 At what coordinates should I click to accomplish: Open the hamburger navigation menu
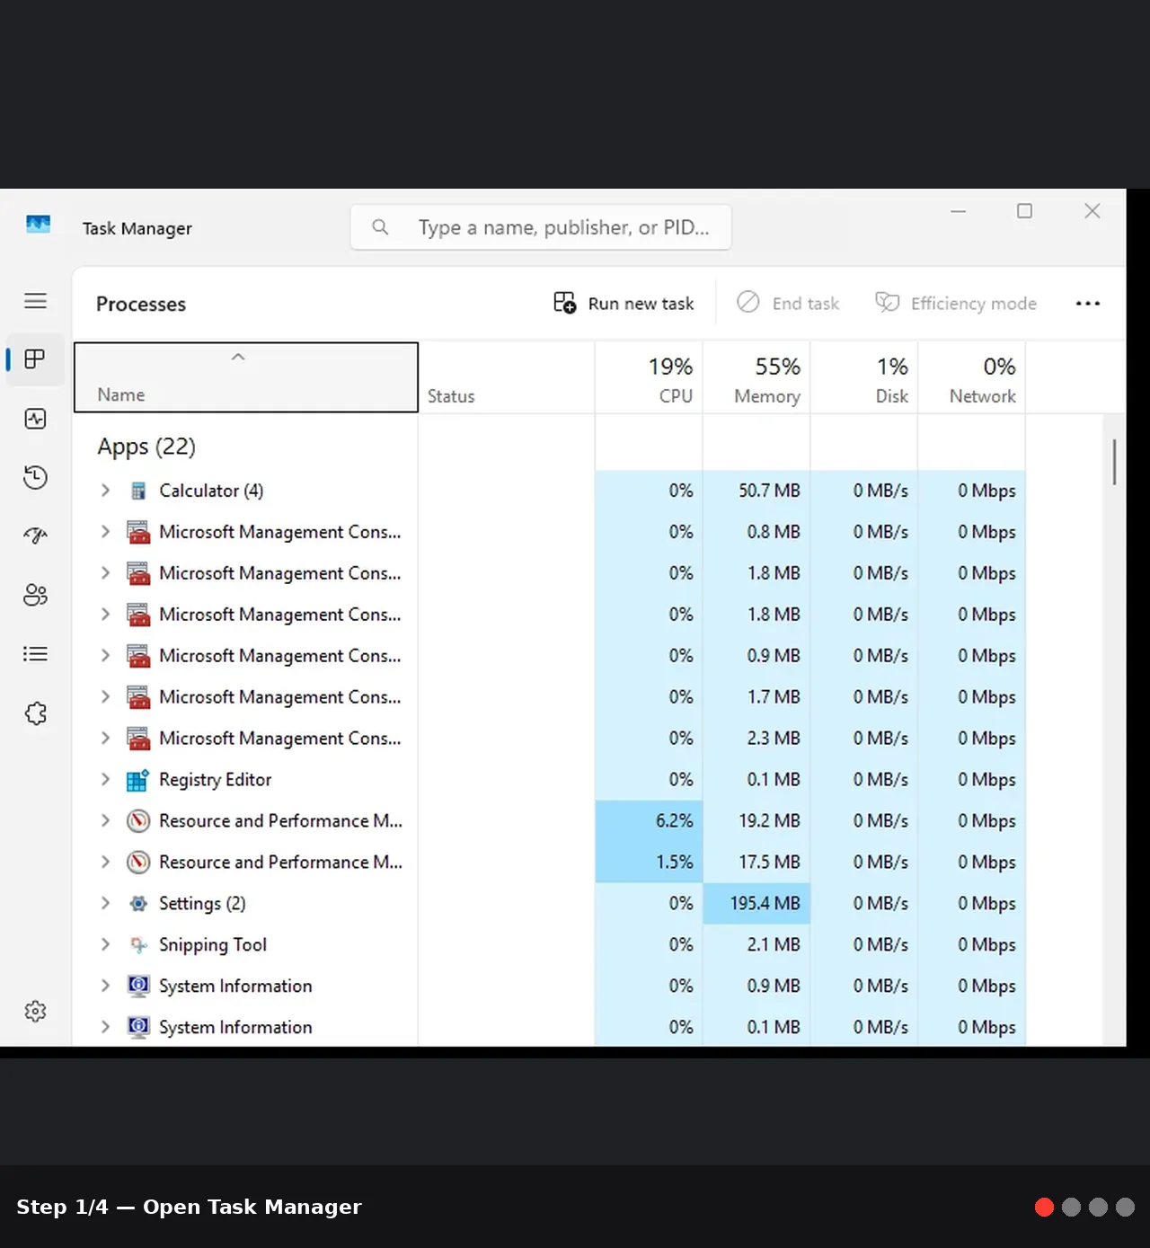click(x=35, y=301)
